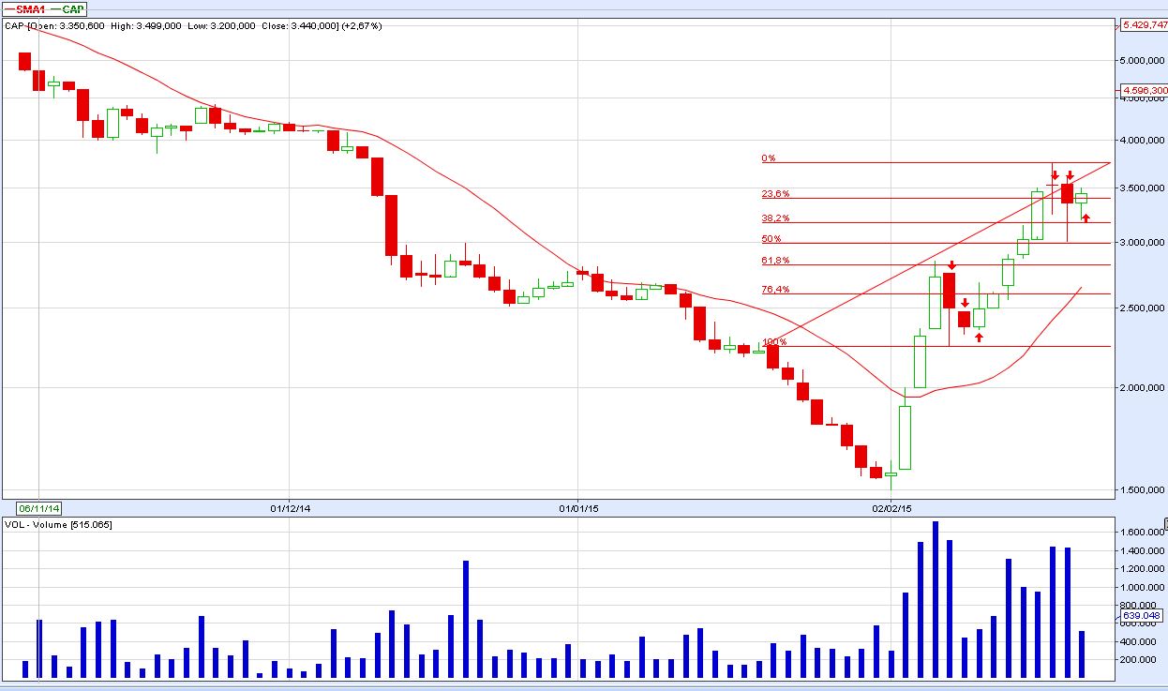Select the green CAP legend entry

pos(68,9)
